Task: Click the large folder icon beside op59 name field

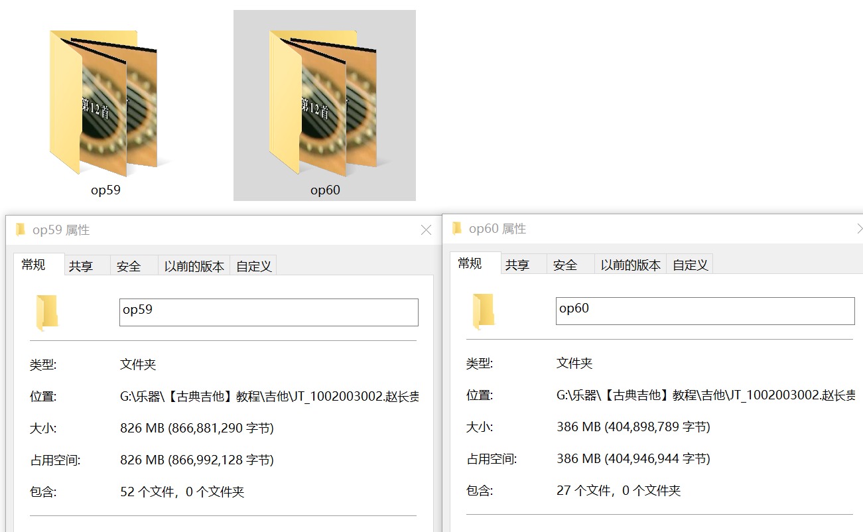Action: [47, 313]
